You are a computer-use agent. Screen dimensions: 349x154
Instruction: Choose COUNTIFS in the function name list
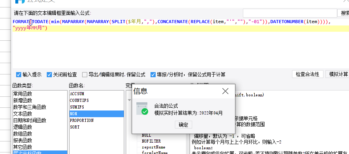(x=97, y=100)
